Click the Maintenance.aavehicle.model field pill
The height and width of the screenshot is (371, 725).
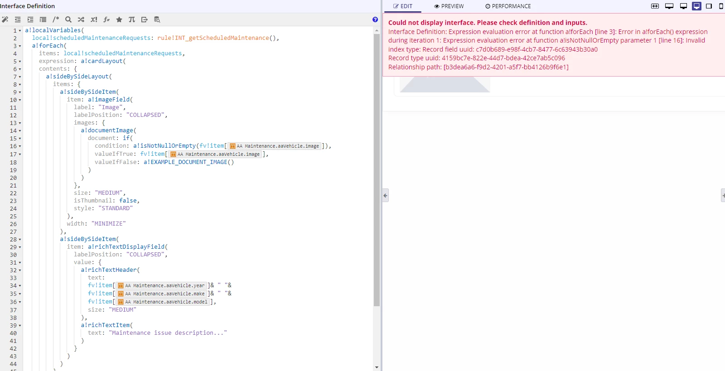coord(163,302)
